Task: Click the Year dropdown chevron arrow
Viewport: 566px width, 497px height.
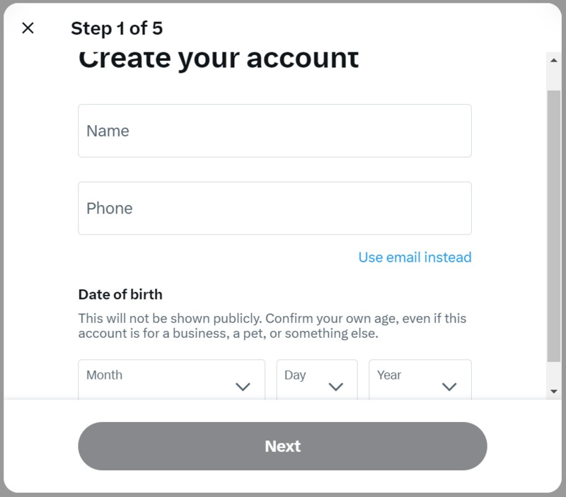Action: (x=449, y=387)
